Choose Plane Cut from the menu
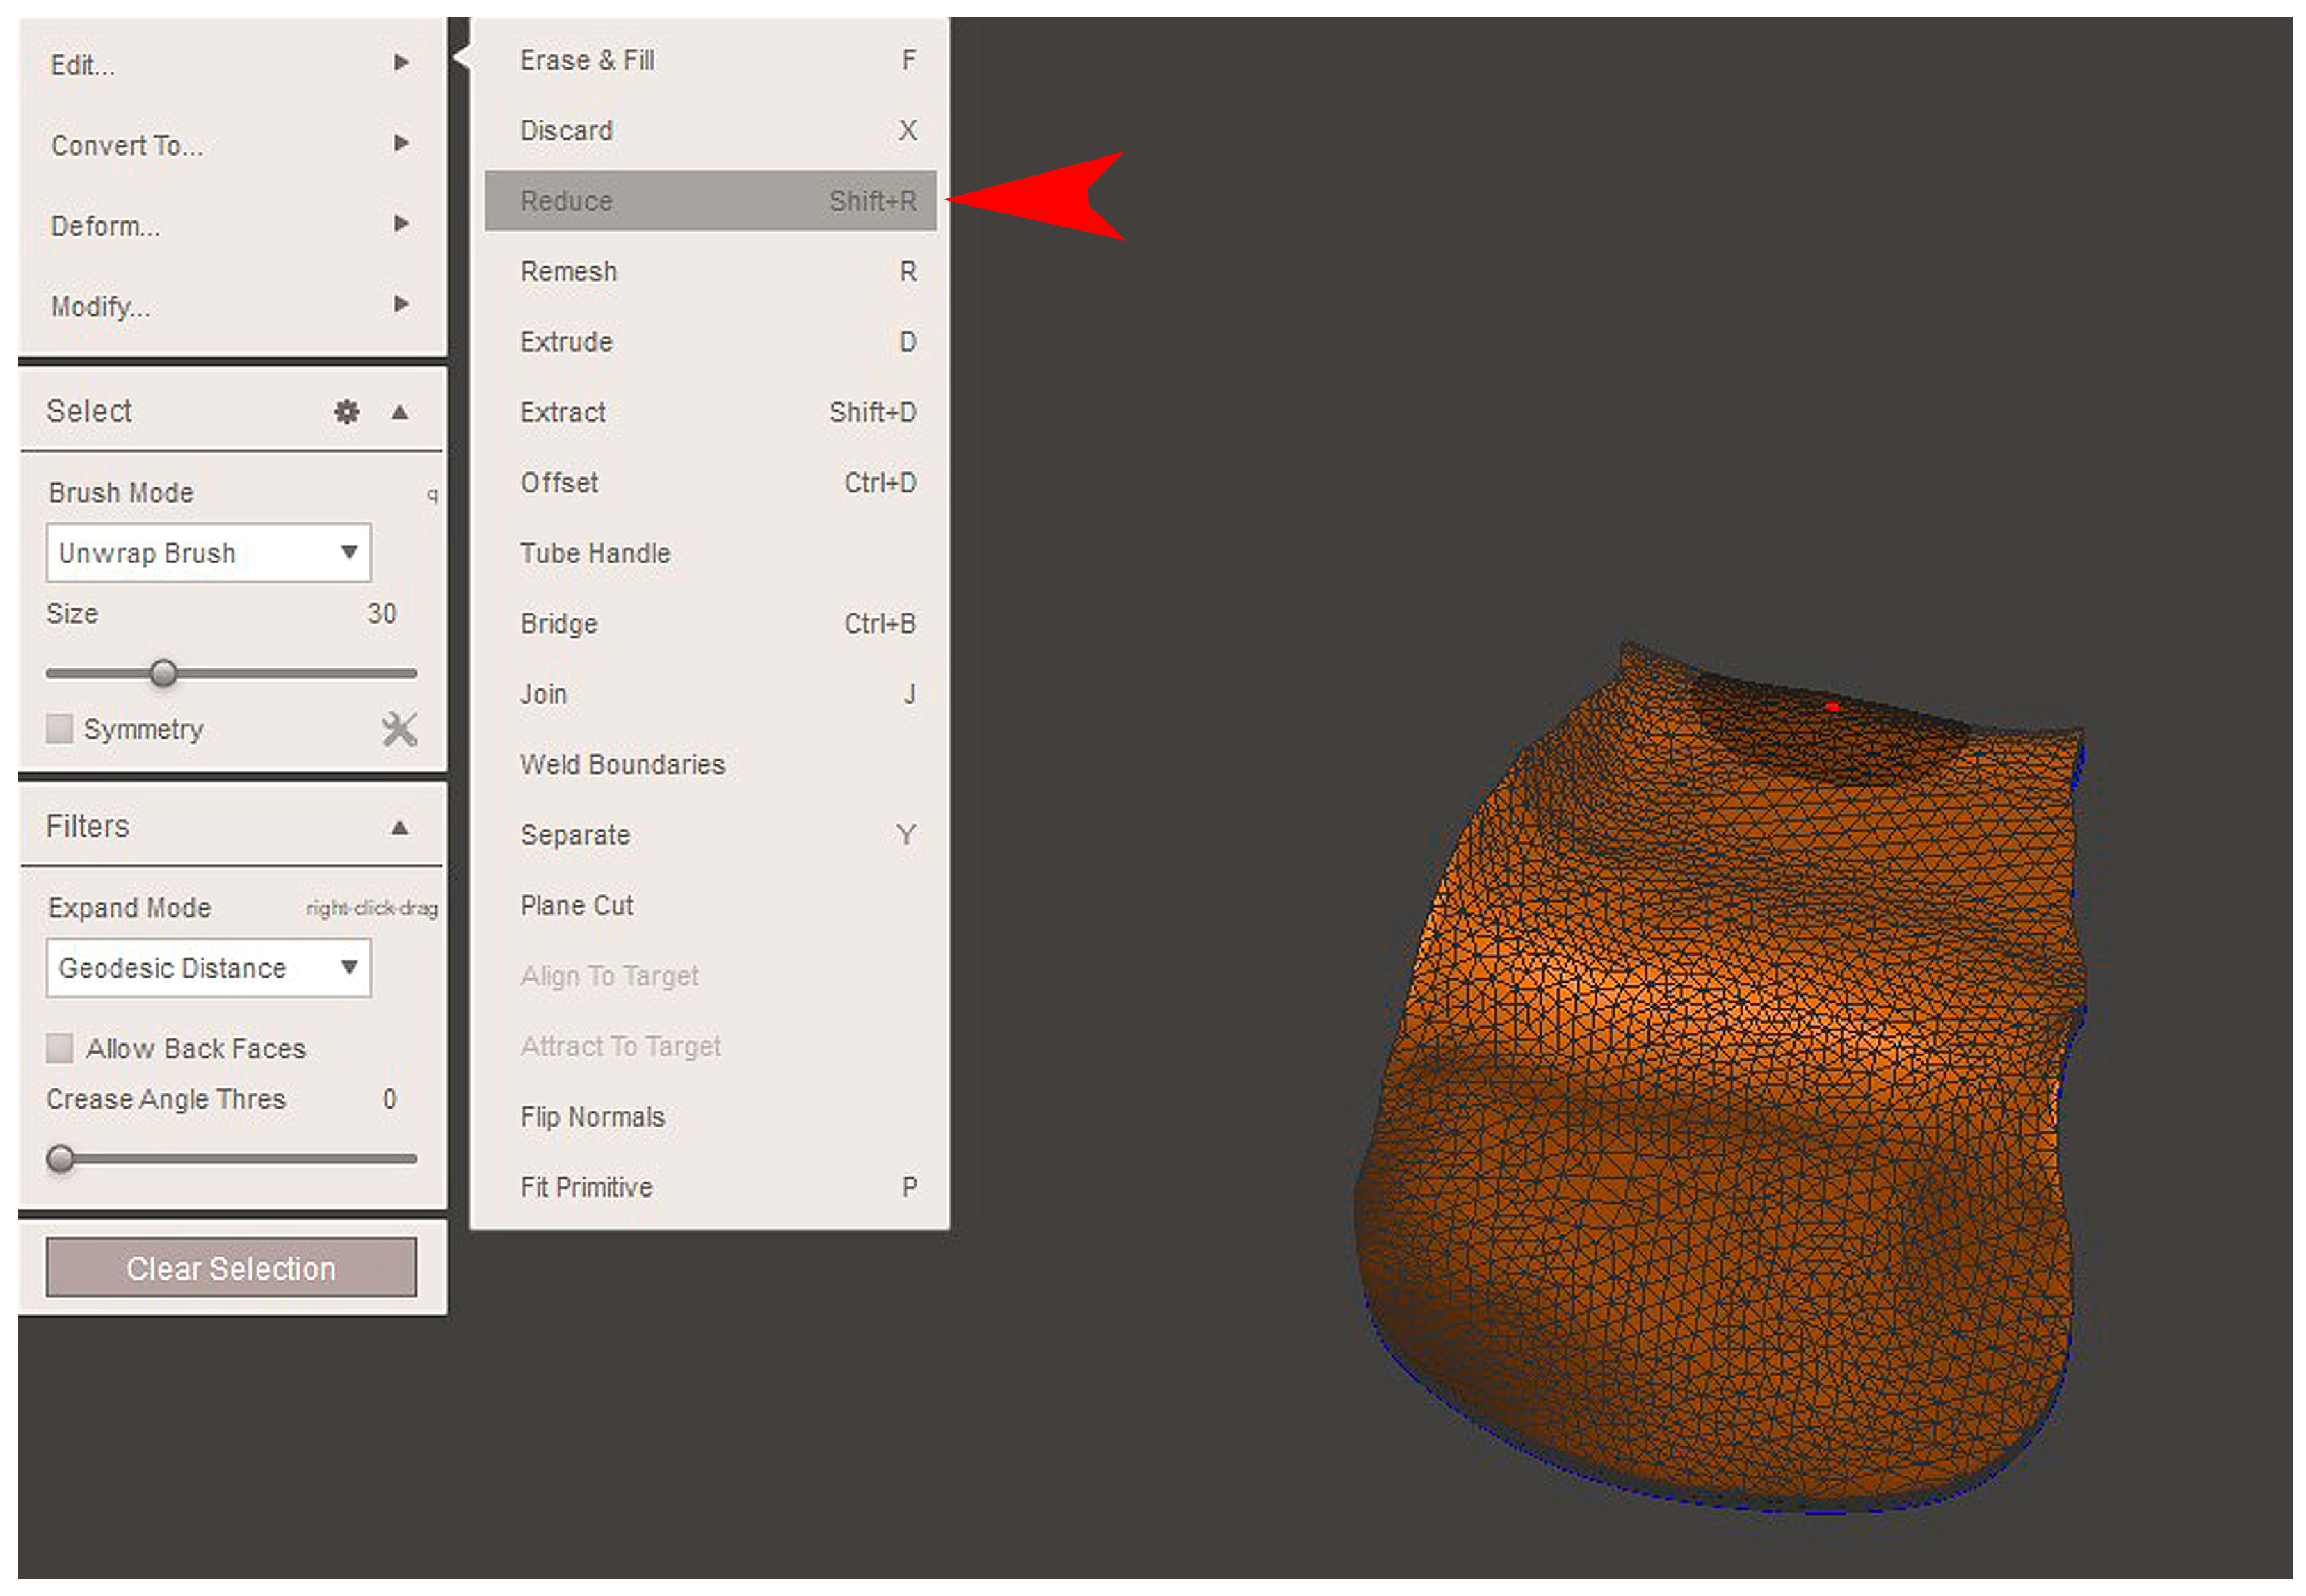The width and height of the screenshot is (2306, 1596). tap(710, 906)
